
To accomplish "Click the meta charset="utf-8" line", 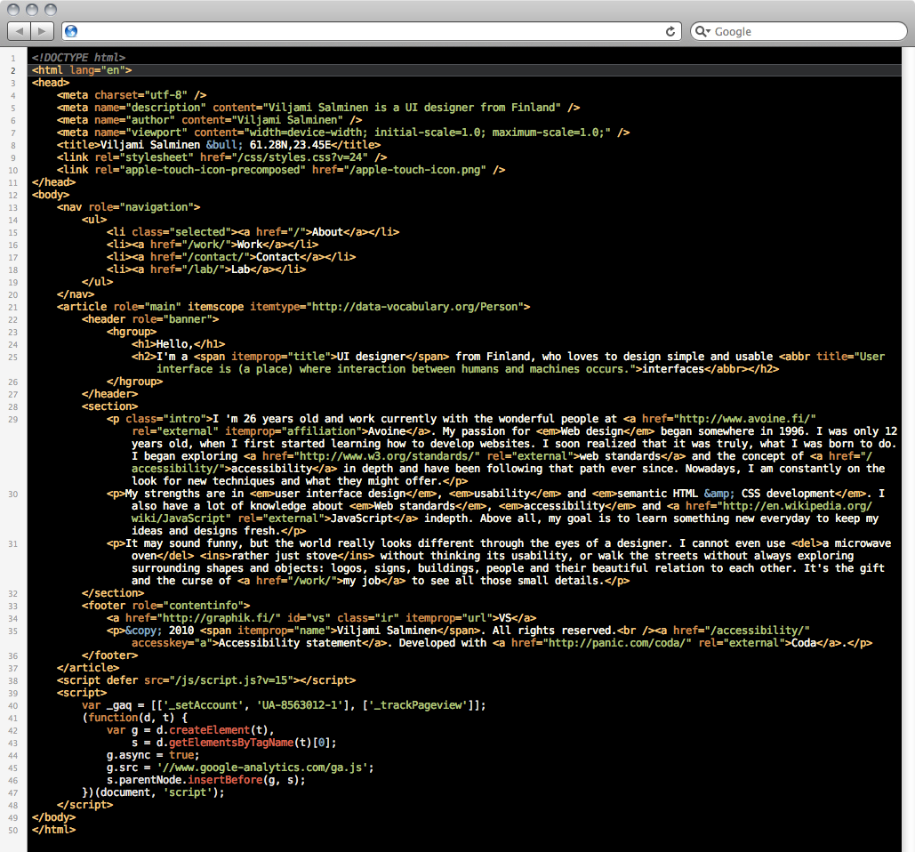I will click(132, 94).
